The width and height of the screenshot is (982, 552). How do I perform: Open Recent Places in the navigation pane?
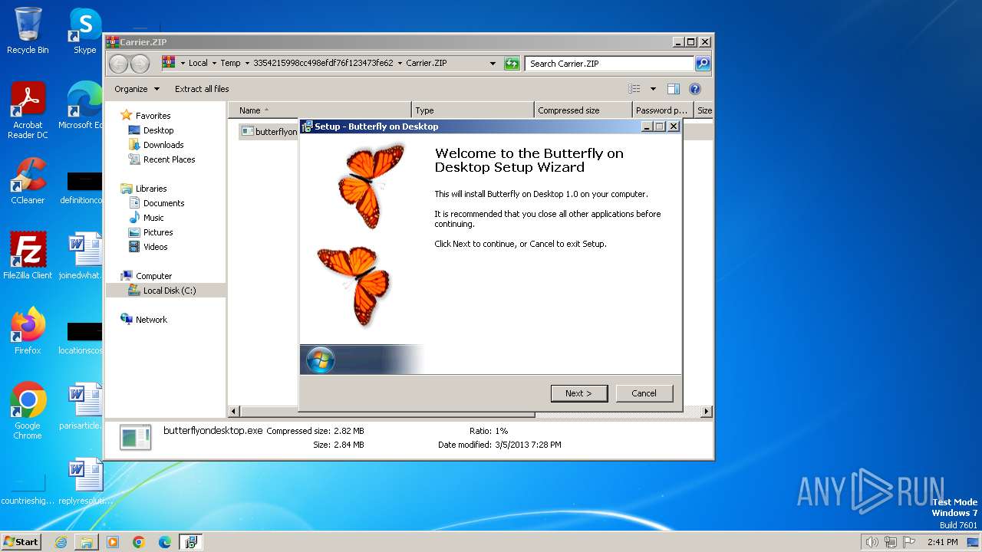169,159
